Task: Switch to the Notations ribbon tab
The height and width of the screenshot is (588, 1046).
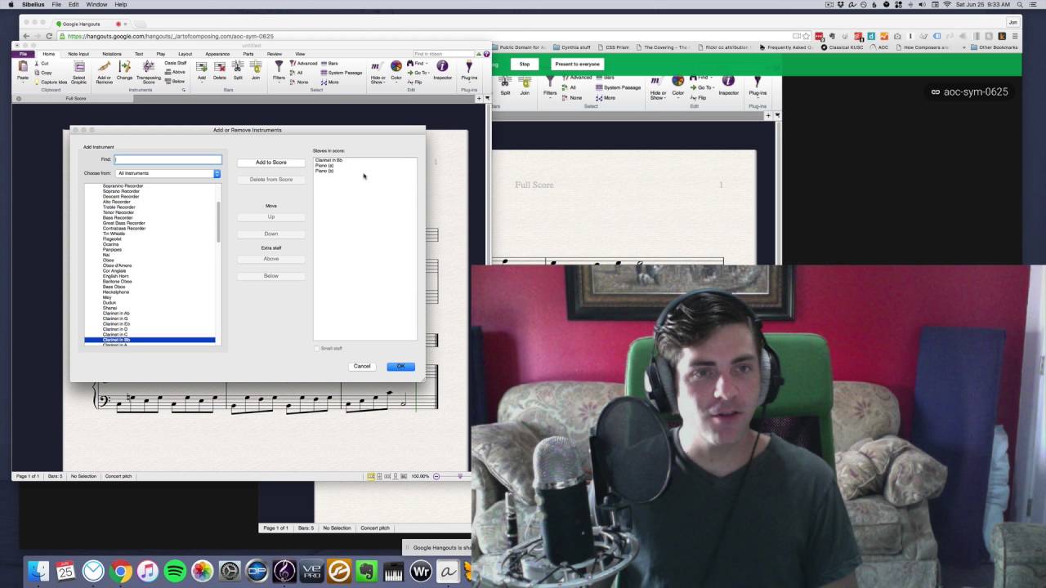Action: 112,54
